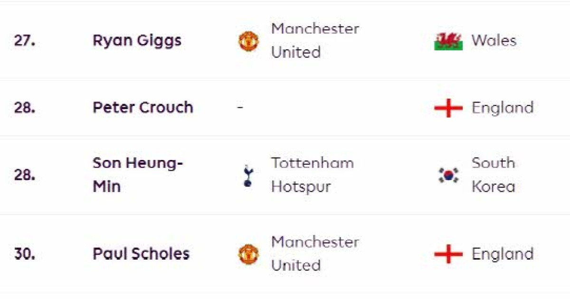
Task: Click rank number 27.
Action: 24,41
